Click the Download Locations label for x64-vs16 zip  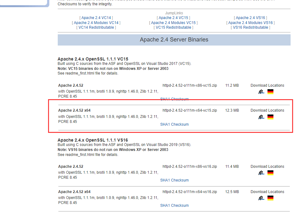pyautogui.click(x=267, y=191)
